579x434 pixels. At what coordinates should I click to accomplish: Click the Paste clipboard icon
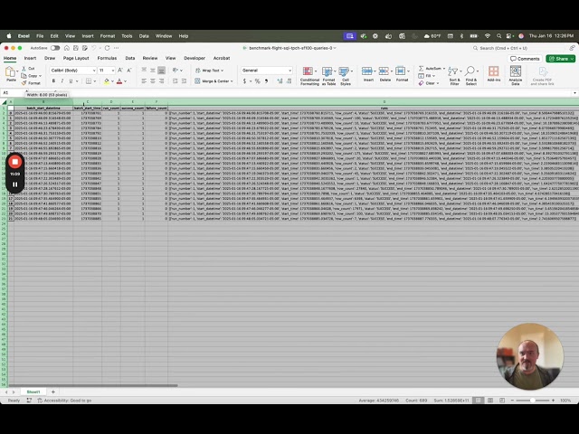click(x=11, y=72)
